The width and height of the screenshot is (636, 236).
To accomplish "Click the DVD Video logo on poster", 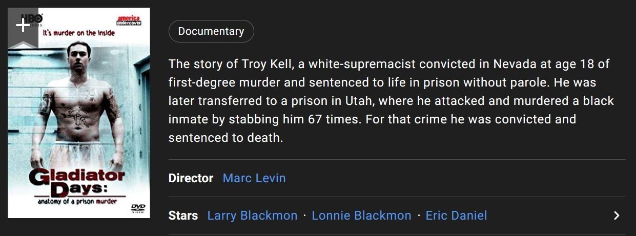I will pyautogui.click(x=138, y=207).
